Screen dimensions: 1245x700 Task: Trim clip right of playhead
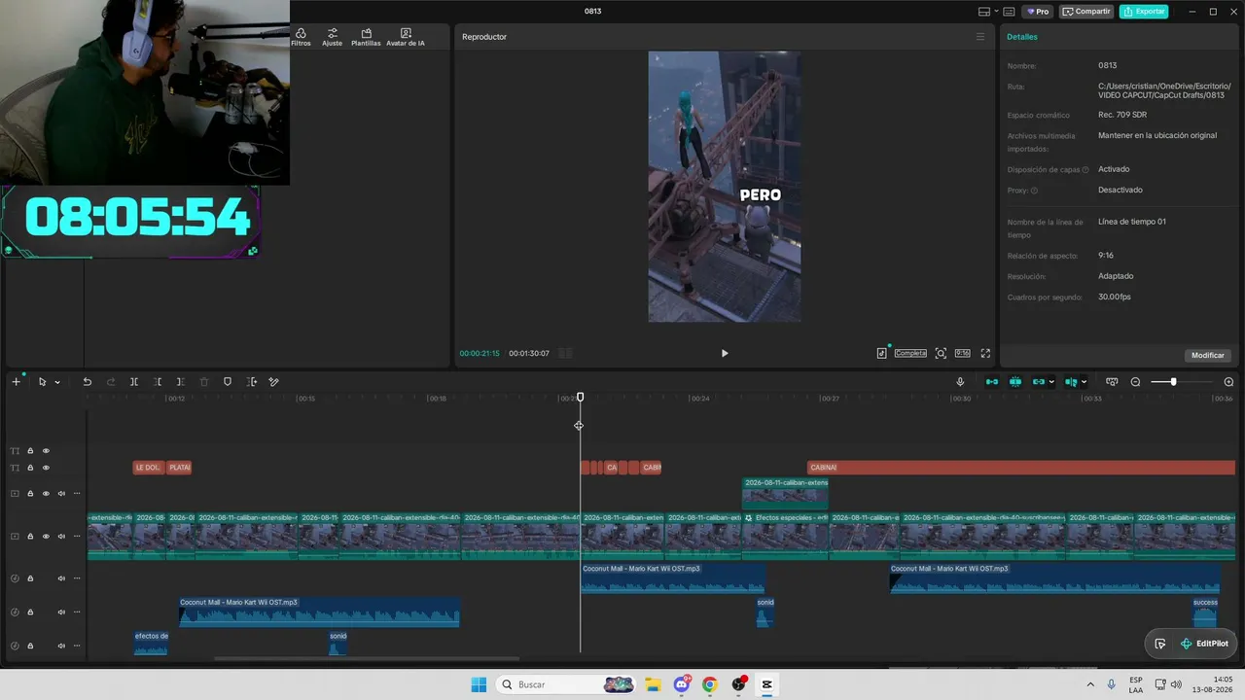point(180,382)
